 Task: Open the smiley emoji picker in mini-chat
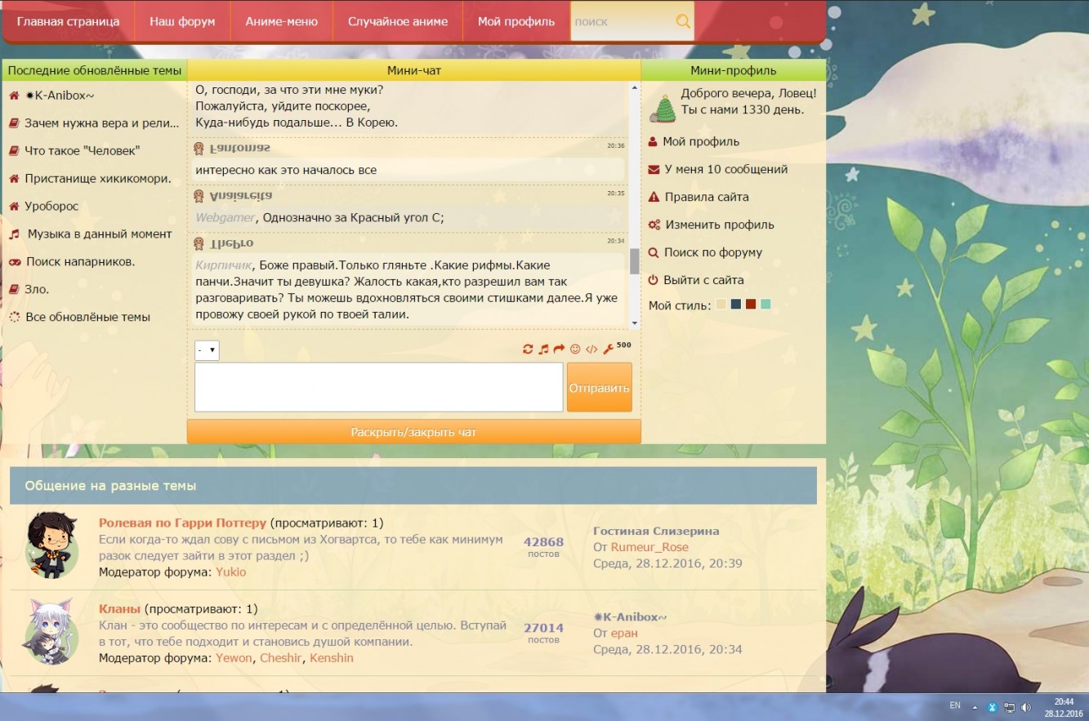[575, 349]
